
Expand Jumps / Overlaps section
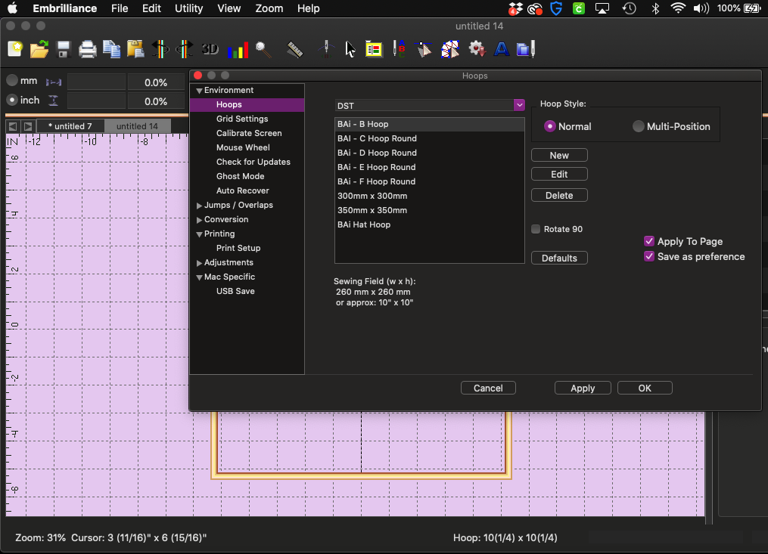[x=199, y=206]
